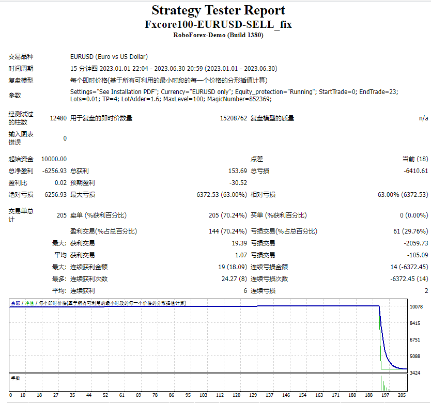Select the 63.00% (6372.53) relative drawdown value
This screenshot has height=403, width=431.
pyautogui.click(x=403, y=195)
